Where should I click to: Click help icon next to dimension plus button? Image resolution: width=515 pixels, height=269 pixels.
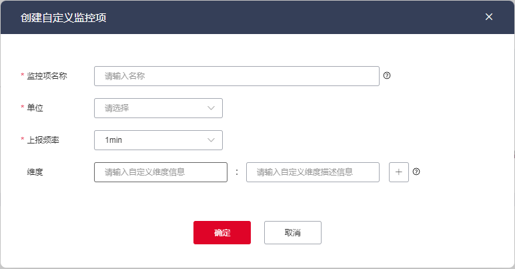pos(416,172)
